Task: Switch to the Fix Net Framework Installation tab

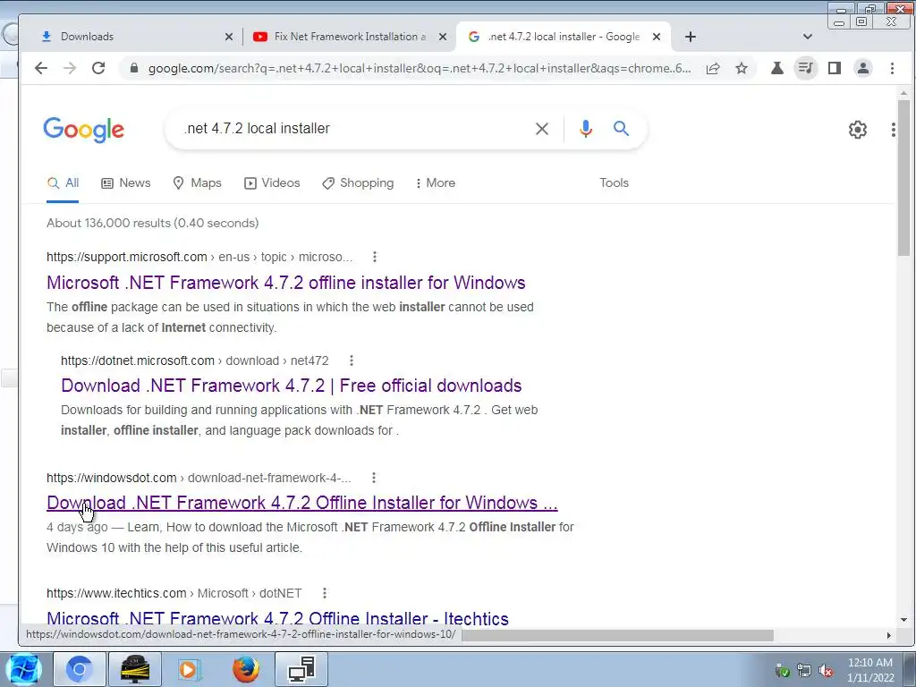Action: point(350,37)
